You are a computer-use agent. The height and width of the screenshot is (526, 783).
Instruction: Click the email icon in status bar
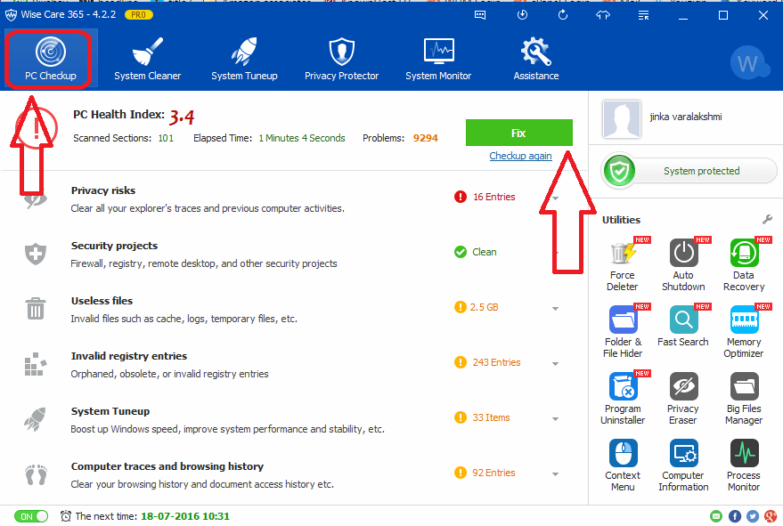coord(716,516)
